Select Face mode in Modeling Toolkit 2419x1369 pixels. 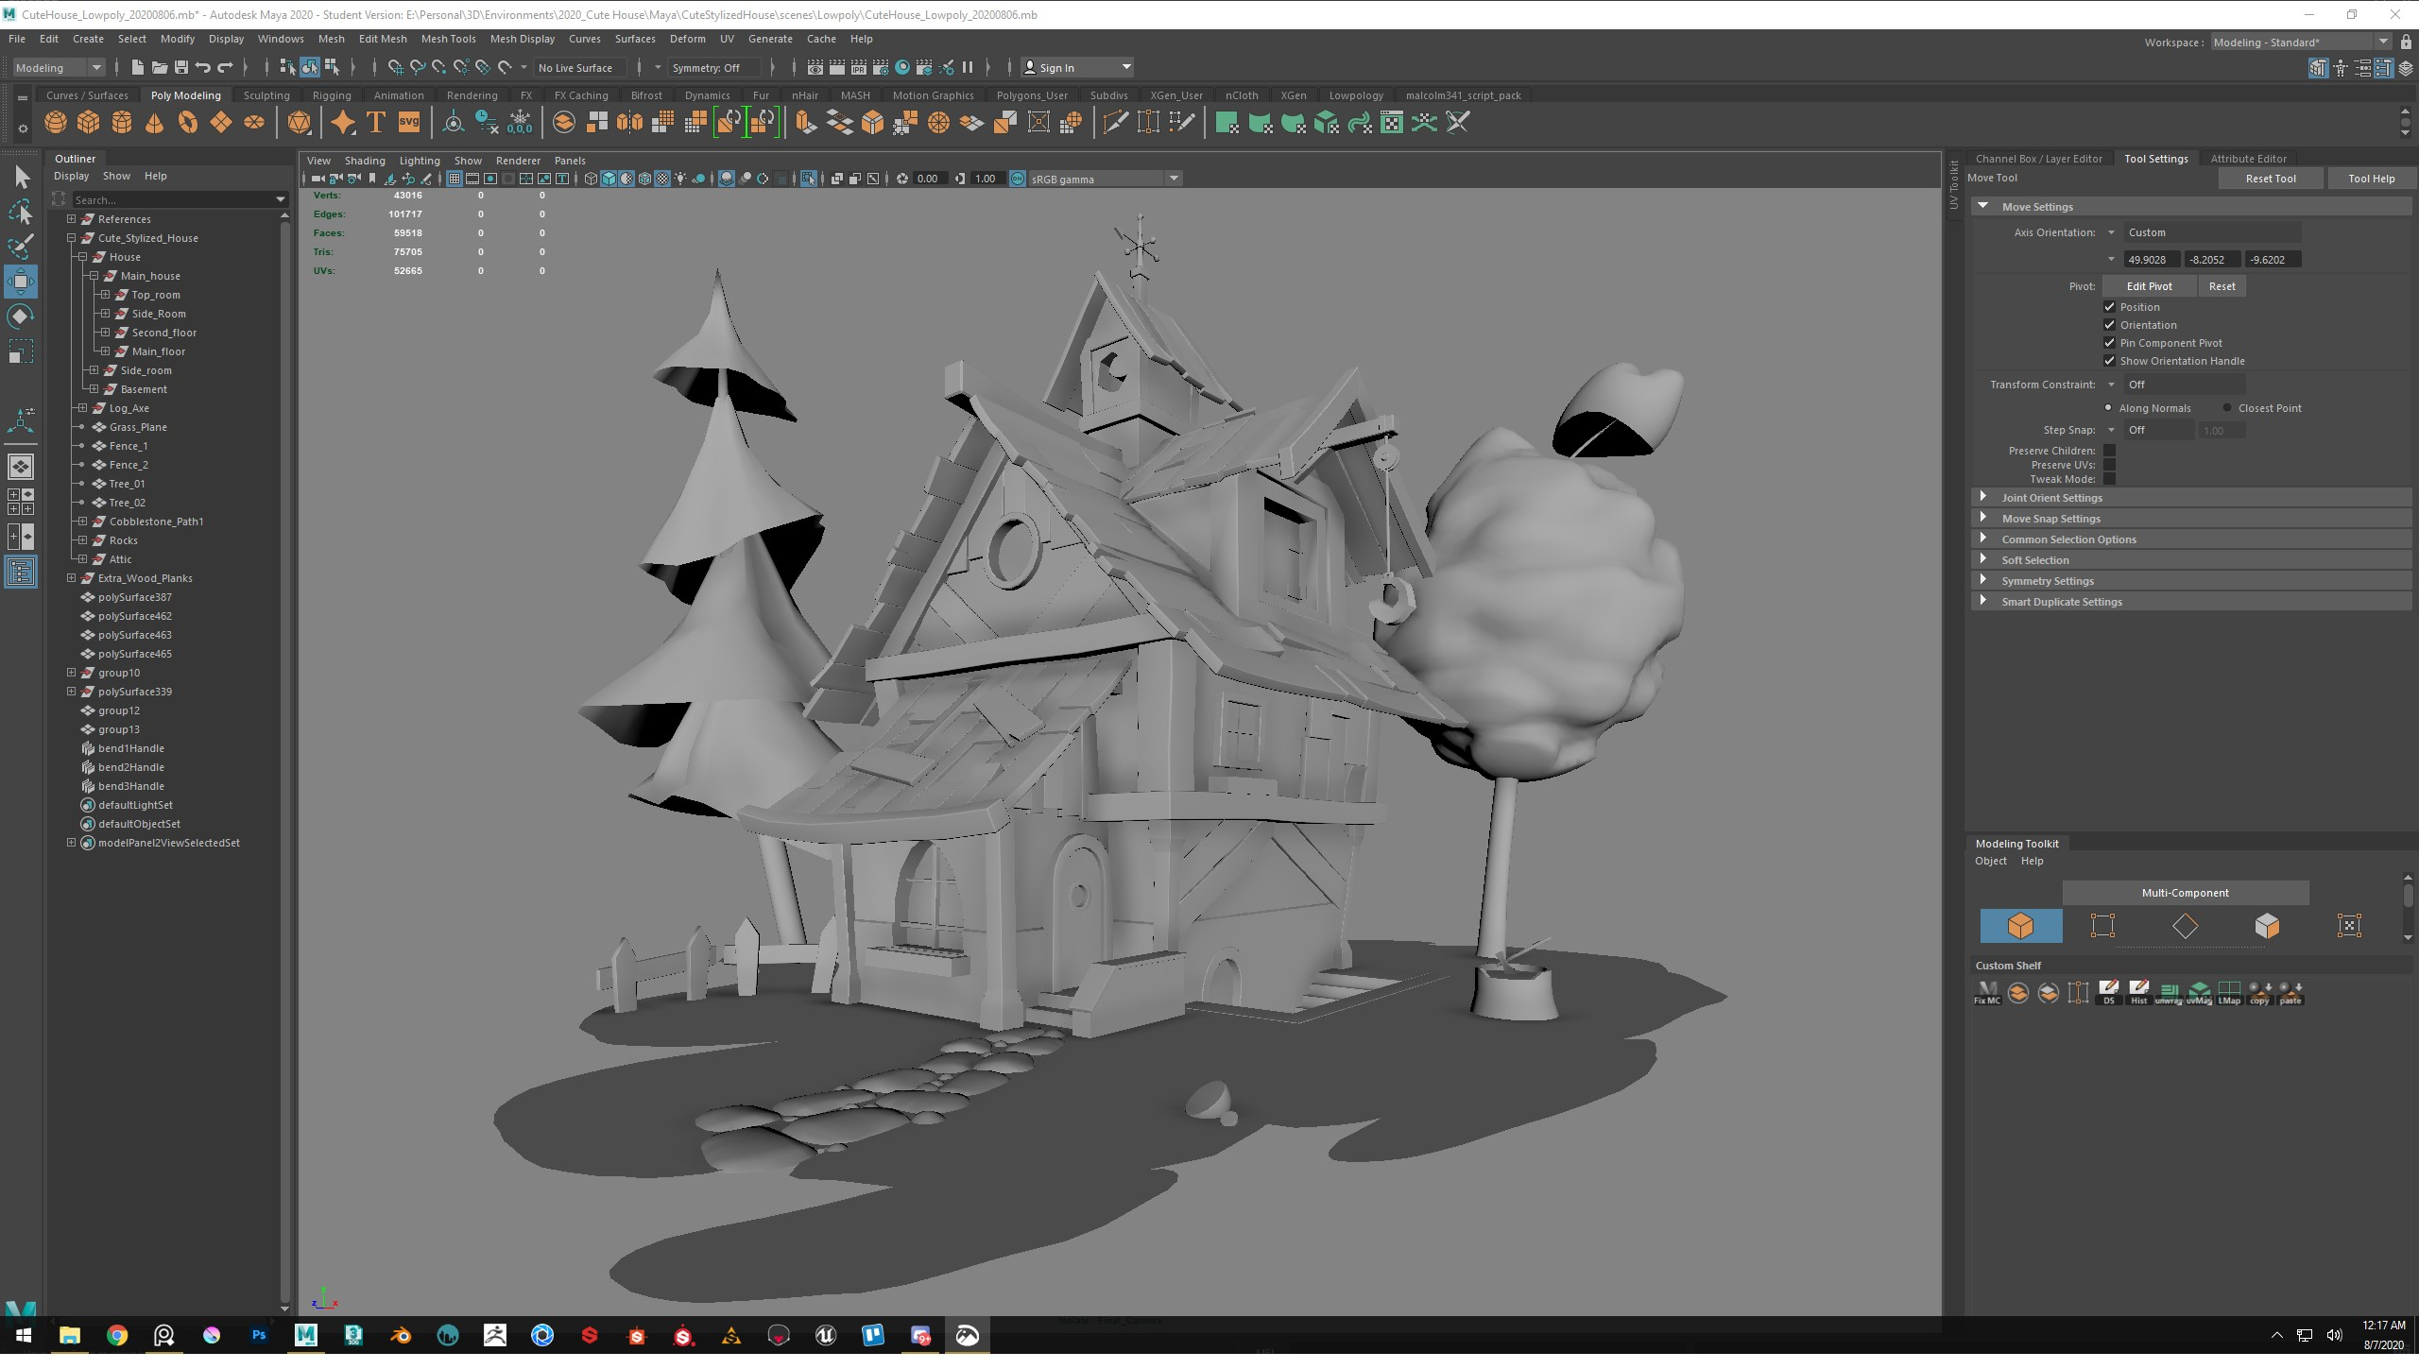click(x=2267, y=926)
